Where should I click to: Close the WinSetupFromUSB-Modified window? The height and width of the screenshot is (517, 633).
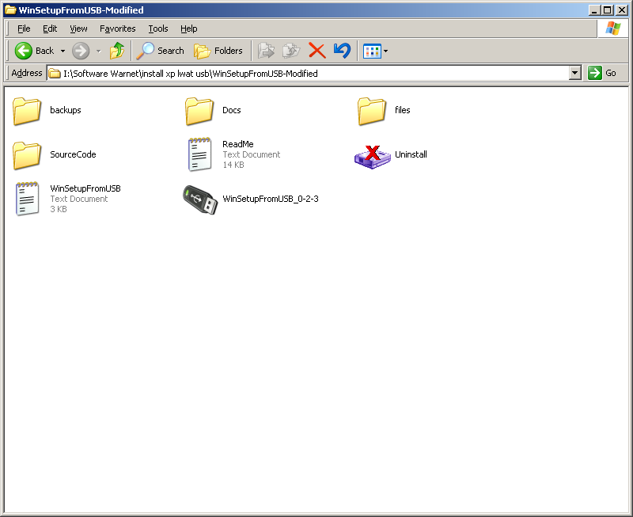[621, 10]
